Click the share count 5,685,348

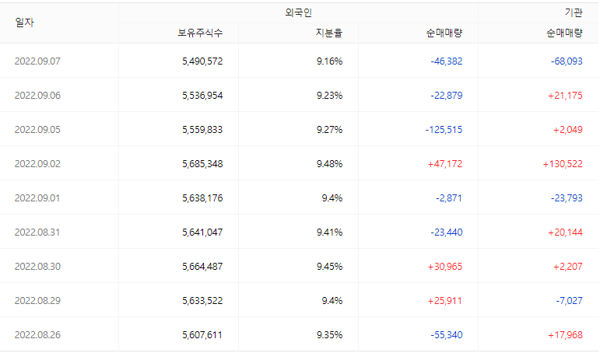[x=202, y=164]
